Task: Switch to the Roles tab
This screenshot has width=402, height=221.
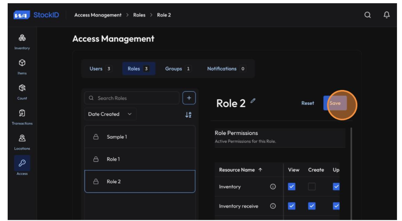Action: (139, 68)
